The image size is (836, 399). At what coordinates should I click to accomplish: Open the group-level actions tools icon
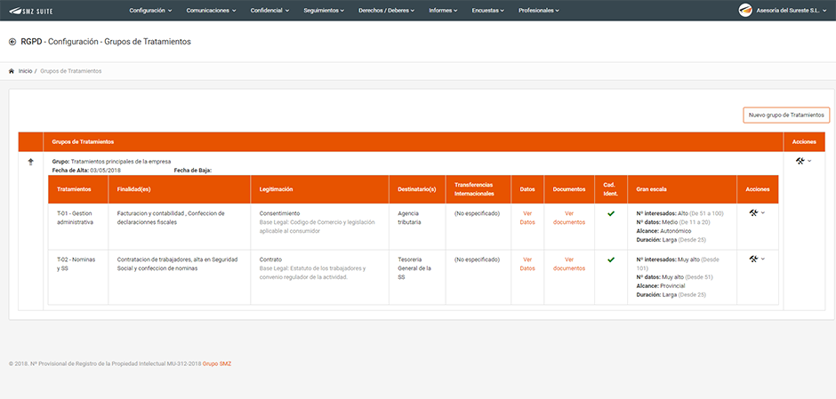pyautogui.click(x=800, y=160)
